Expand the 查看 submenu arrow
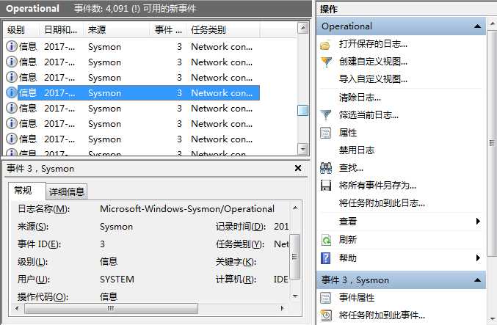This screenshot has height=325, width=497. point(478,221)
